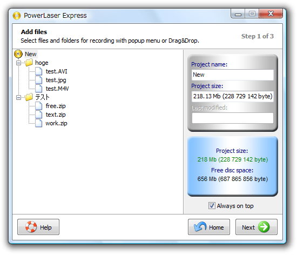Screen dimensions: 297x255
Task: Click the Step 1 of 3 label
Action: 258,36
